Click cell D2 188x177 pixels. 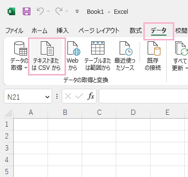tap(133, 136)
